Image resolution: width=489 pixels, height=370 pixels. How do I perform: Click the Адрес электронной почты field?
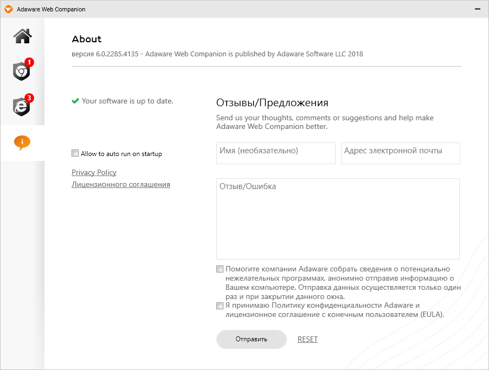tap(400, 153)
